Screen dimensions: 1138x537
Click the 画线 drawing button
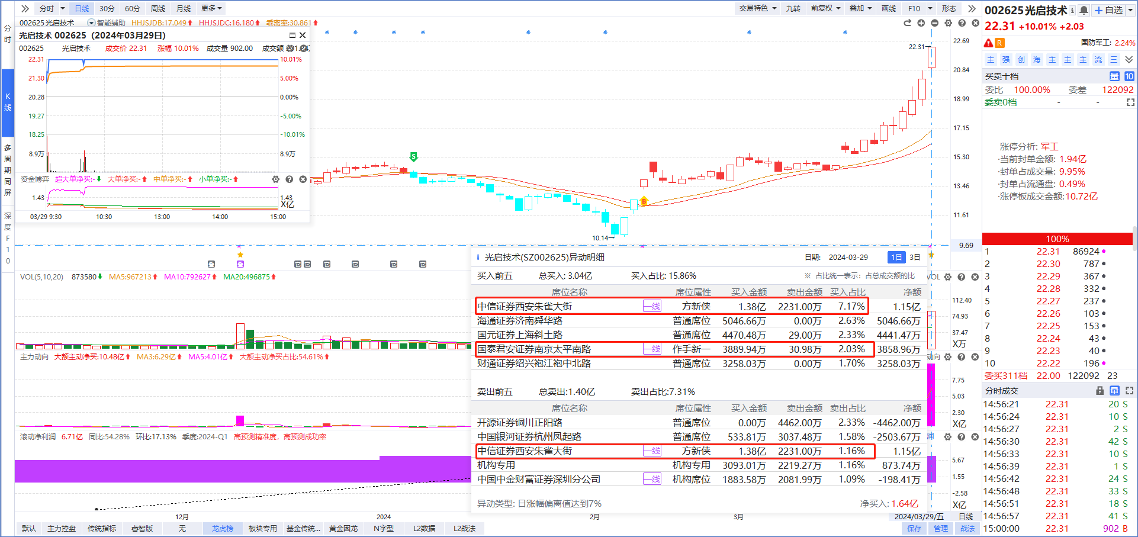889,8
